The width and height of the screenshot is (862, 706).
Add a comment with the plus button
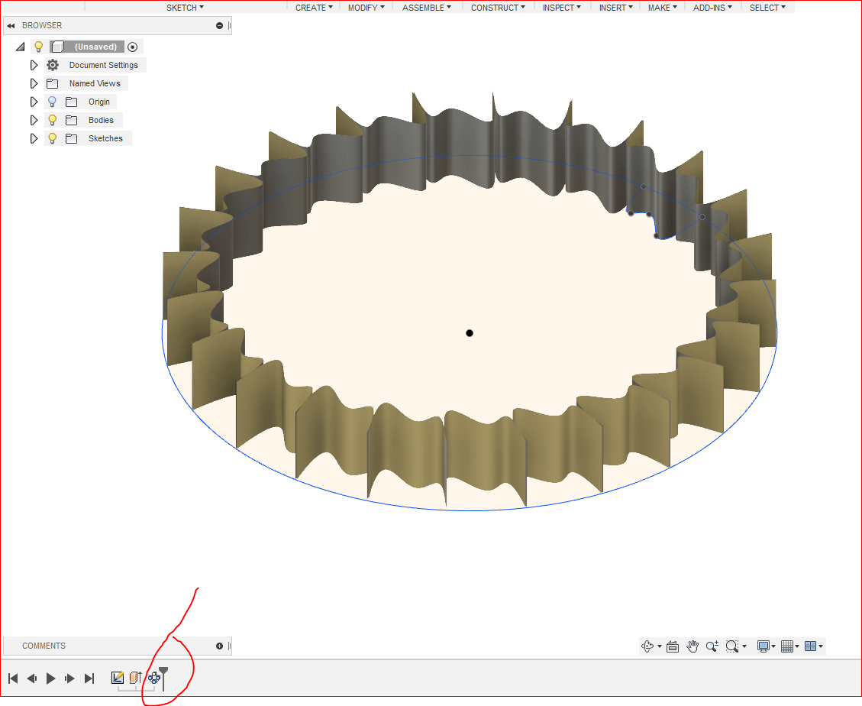click(x=219, y=646)
